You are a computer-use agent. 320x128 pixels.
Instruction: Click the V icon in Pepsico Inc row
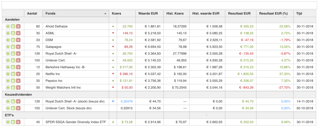click(x=18, y=81)
